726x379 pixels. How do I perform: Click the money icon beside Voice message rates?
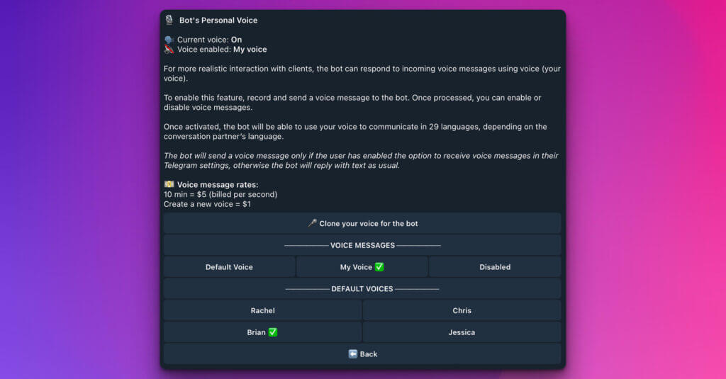[x=169, y=184]
